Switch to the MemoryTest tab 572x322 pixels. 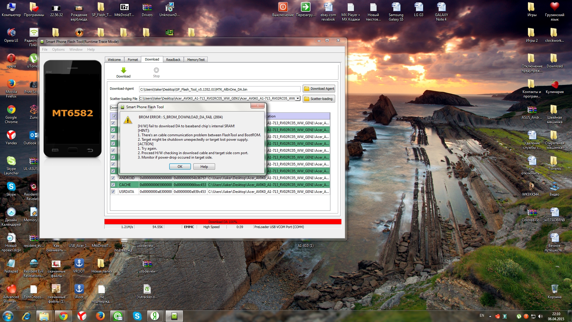tap(196, 60)
